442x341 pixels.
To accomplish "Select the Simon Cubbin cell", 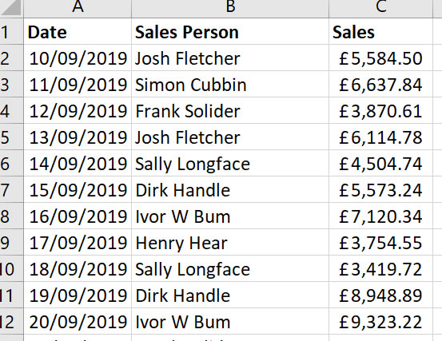I will click(230, 84).
